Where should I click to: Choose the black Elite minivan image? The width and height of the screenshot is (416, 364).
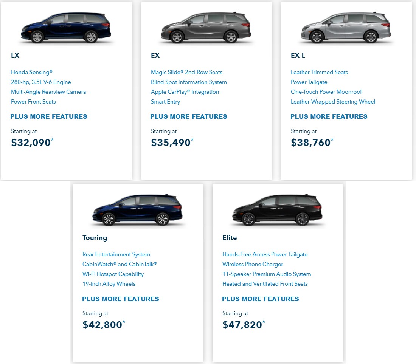click(x=278, y=210)
